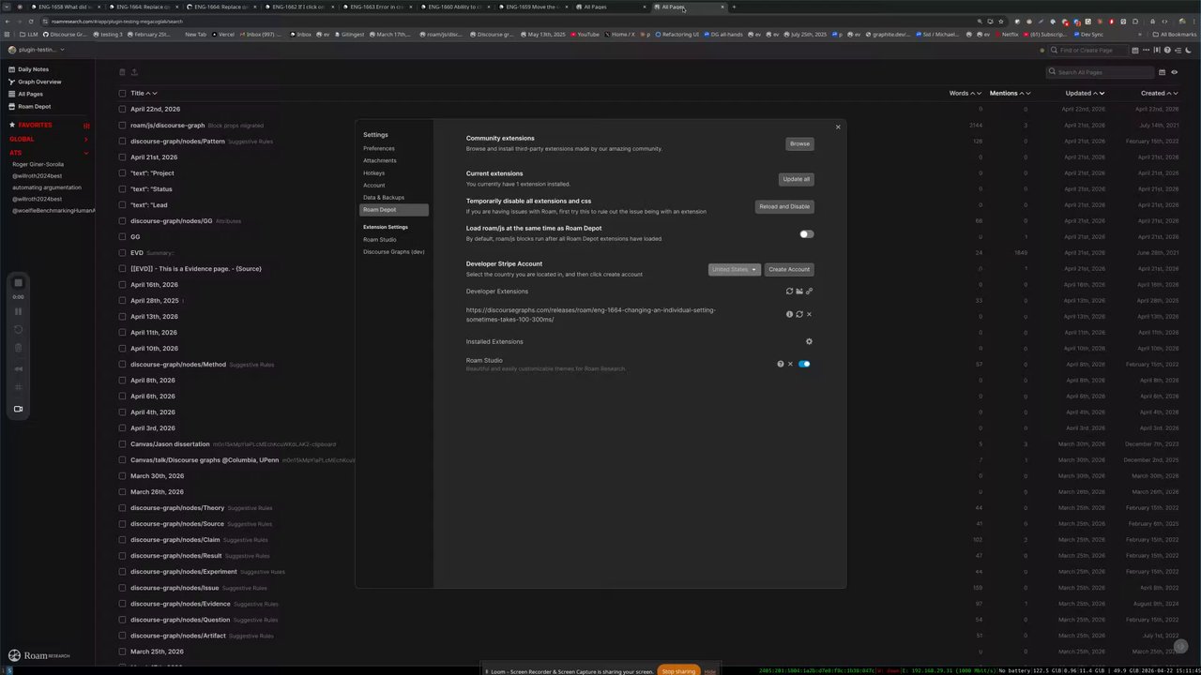Click the link icon beside Developer Extensions
The image size is (1201, 675).
[x=810, y=292]
